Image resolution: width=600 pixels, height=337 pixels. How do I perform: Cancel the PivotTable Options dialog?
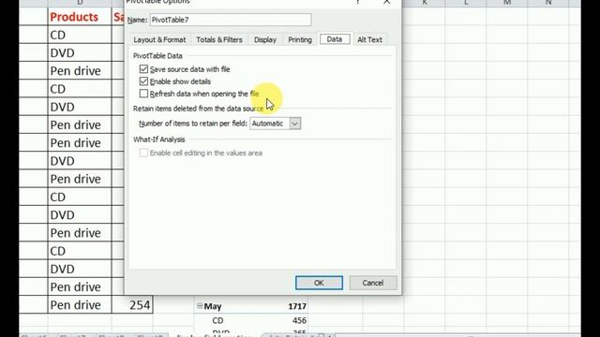point(373,283)
